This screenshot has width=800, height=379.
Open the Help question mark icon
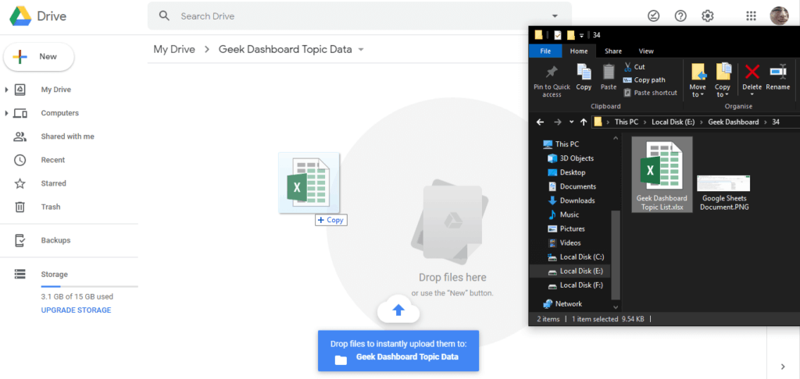click(680, 16)
